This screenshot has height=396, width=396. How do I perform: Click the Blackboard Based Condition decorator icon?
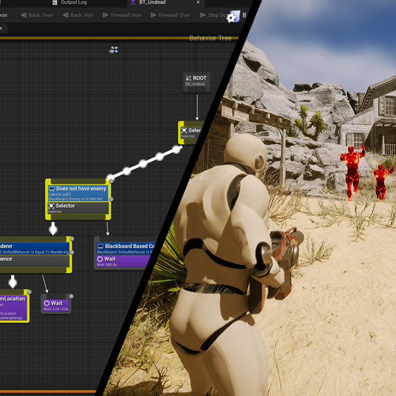(x=100, y=246)
